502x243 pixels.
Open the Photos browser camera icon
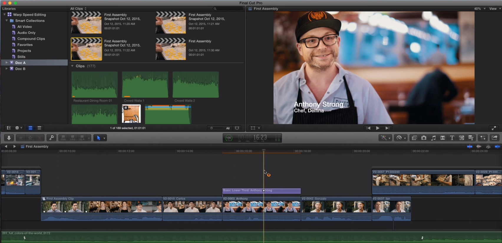click(424, 138)
